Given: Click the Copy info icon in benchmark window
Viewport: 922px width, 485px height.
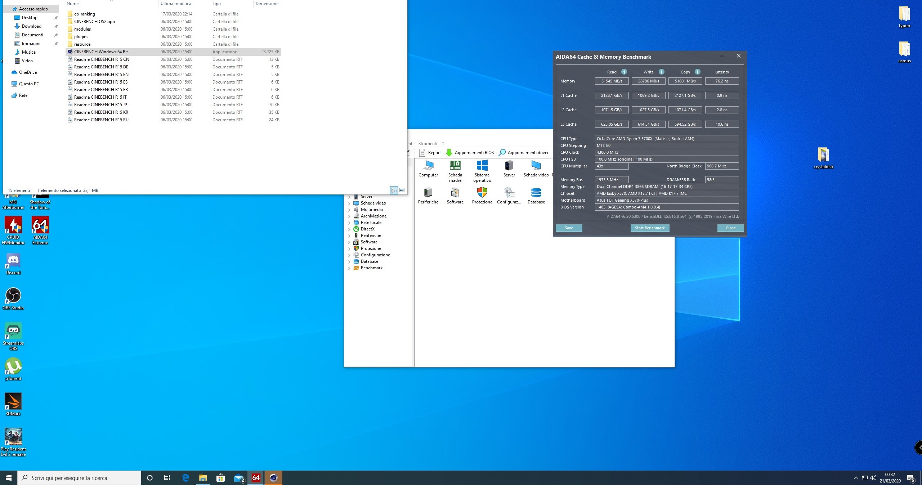Looking at the screenshot, I should 698,72.
